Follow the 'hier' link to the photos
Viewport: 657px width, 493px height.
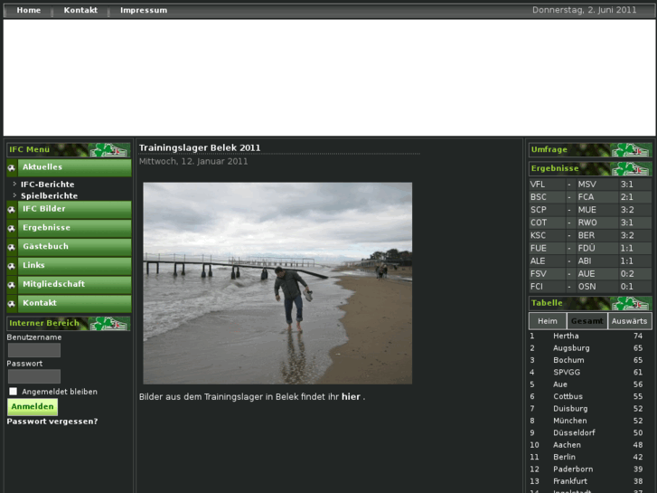(x=351, y=396)
